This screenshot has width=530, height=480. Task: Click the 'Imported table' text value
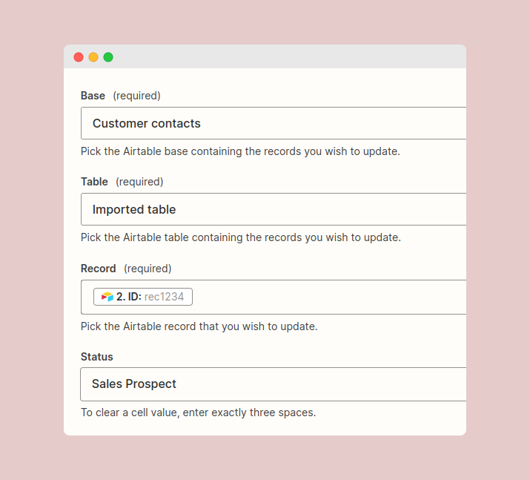click(x=134, y=209)
